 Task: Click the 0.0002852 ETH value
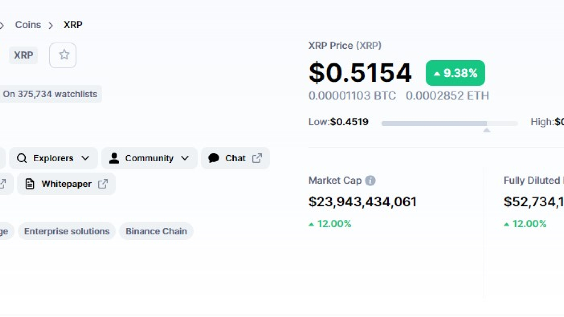447,96
